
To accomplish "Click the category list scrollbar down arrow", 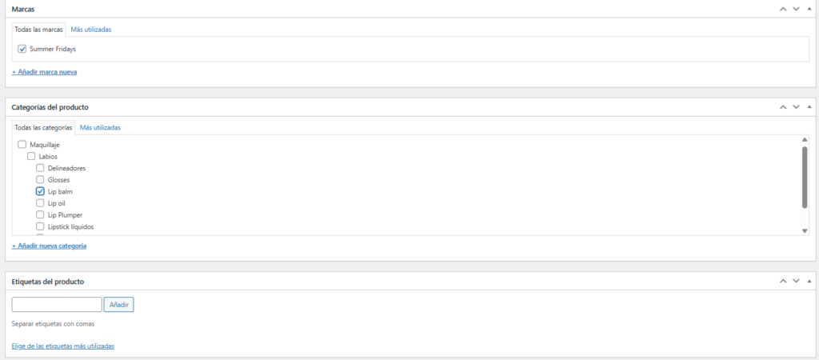I will coord(805,230).
